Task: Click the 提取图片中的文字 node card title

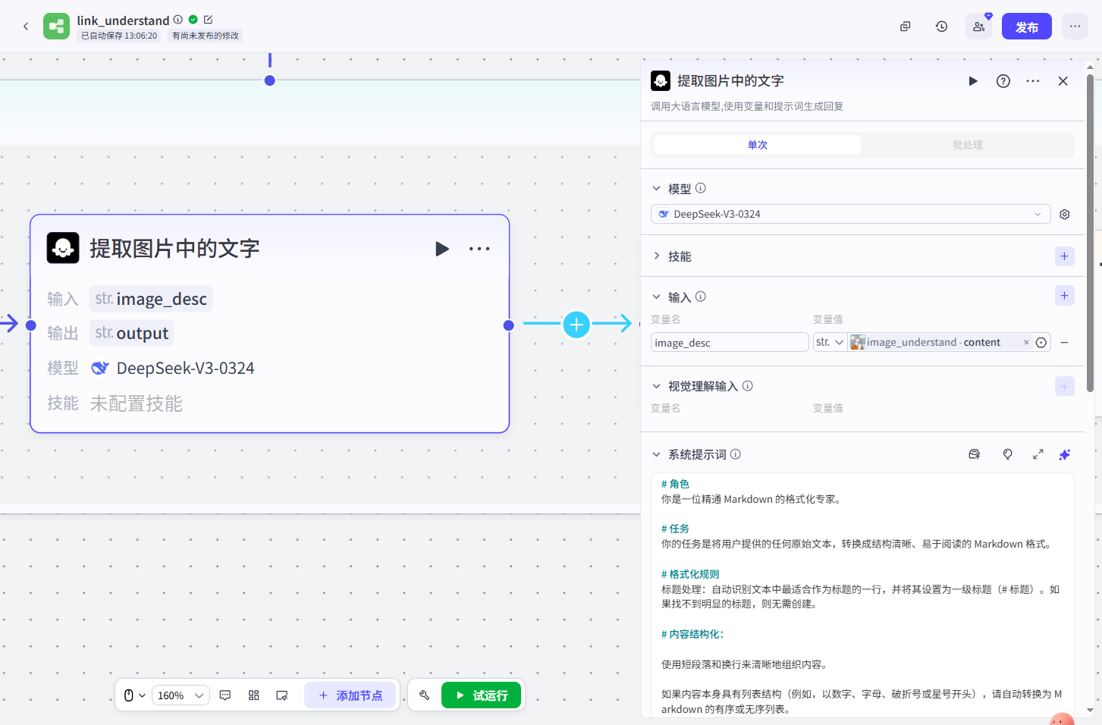Action: pyautogui.click(x=174, y=249)
